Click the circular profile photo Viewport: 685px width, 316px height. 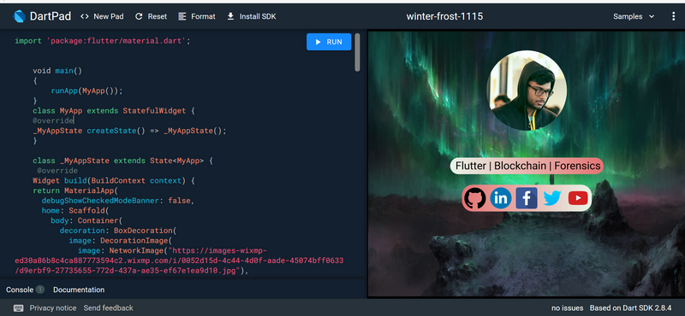click(x=527, y=91)
